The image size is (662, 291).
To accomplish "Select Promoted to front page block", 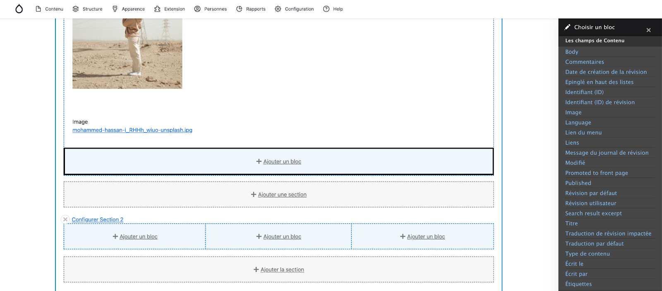I will tap(597, 173).
